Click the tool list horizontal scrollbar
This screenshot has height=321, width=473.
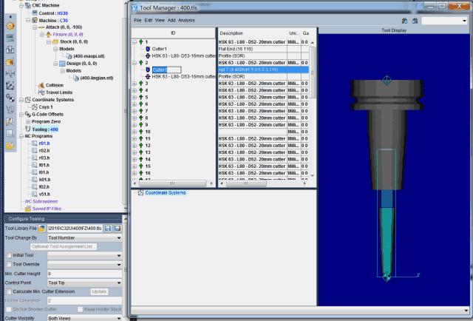tap(174, 182)
